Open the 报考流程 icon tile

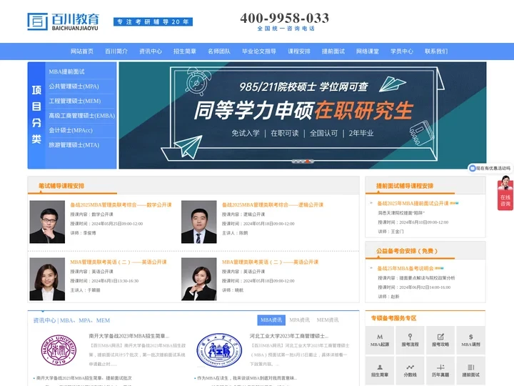(x=410, y=340)
